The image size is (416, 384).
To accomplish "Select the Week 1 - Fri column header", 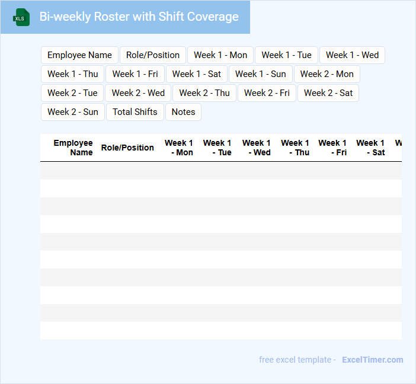I will (332, 148).
